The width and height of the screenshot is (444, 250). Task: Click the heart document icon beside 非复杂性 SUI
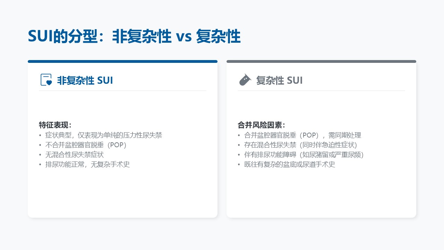point(46,80)
